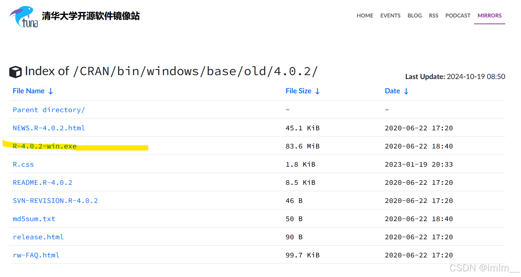521x277 pixels.
Task: Sort by File Size arrow
Action: (317, 92)
